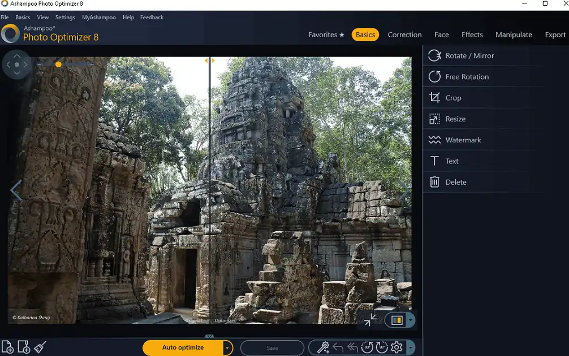
Task: Click the settings gear in the bottom toolbar
Action: tap(396, 348)
